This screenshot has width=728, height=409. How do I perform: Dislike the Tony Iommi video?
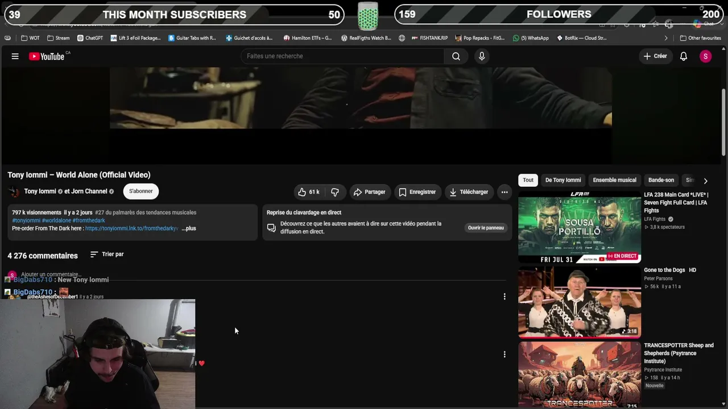[x=335, y=192]
